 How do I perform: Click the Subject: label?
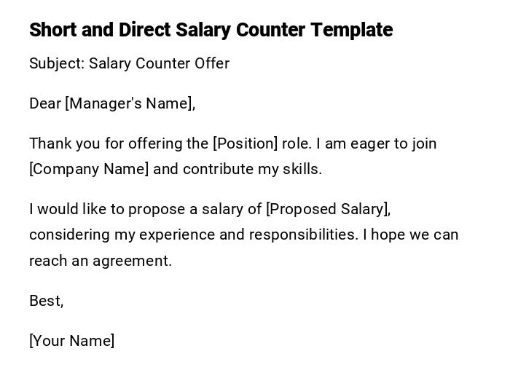tap(57, 63)
